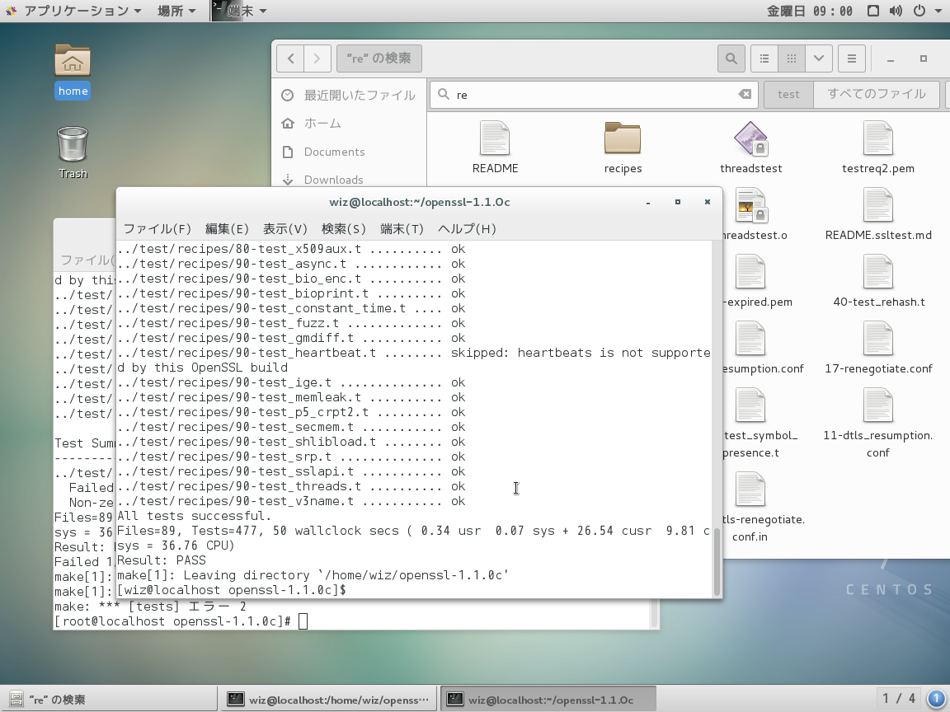Screen dimensions: 950x712
Task: Open the terminal Help menu
Action: 467,229
